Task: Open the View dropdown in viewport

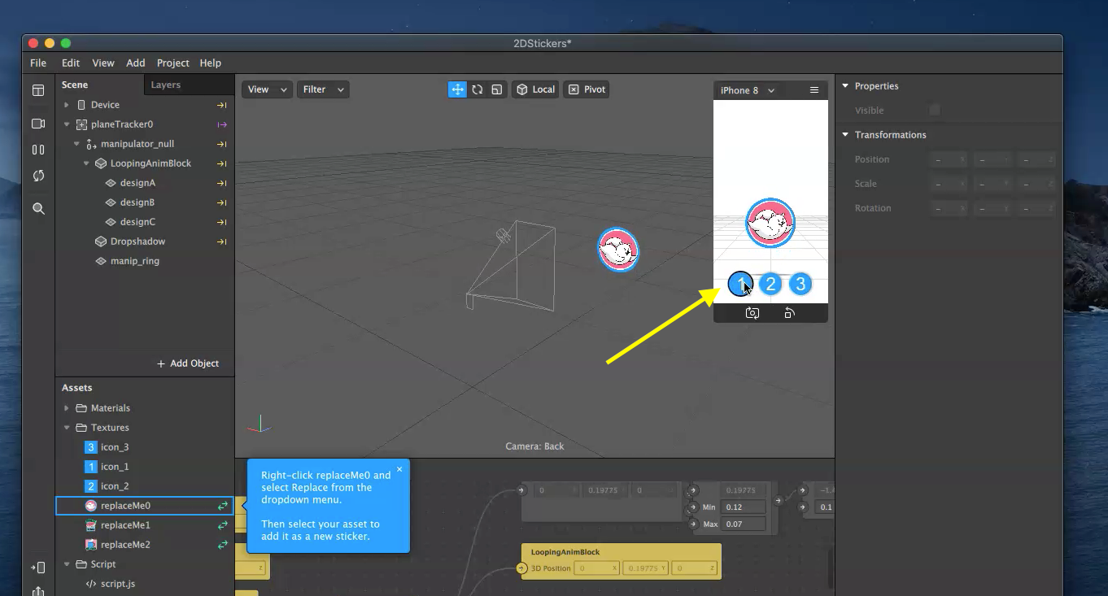Action: tap(267, 89)
